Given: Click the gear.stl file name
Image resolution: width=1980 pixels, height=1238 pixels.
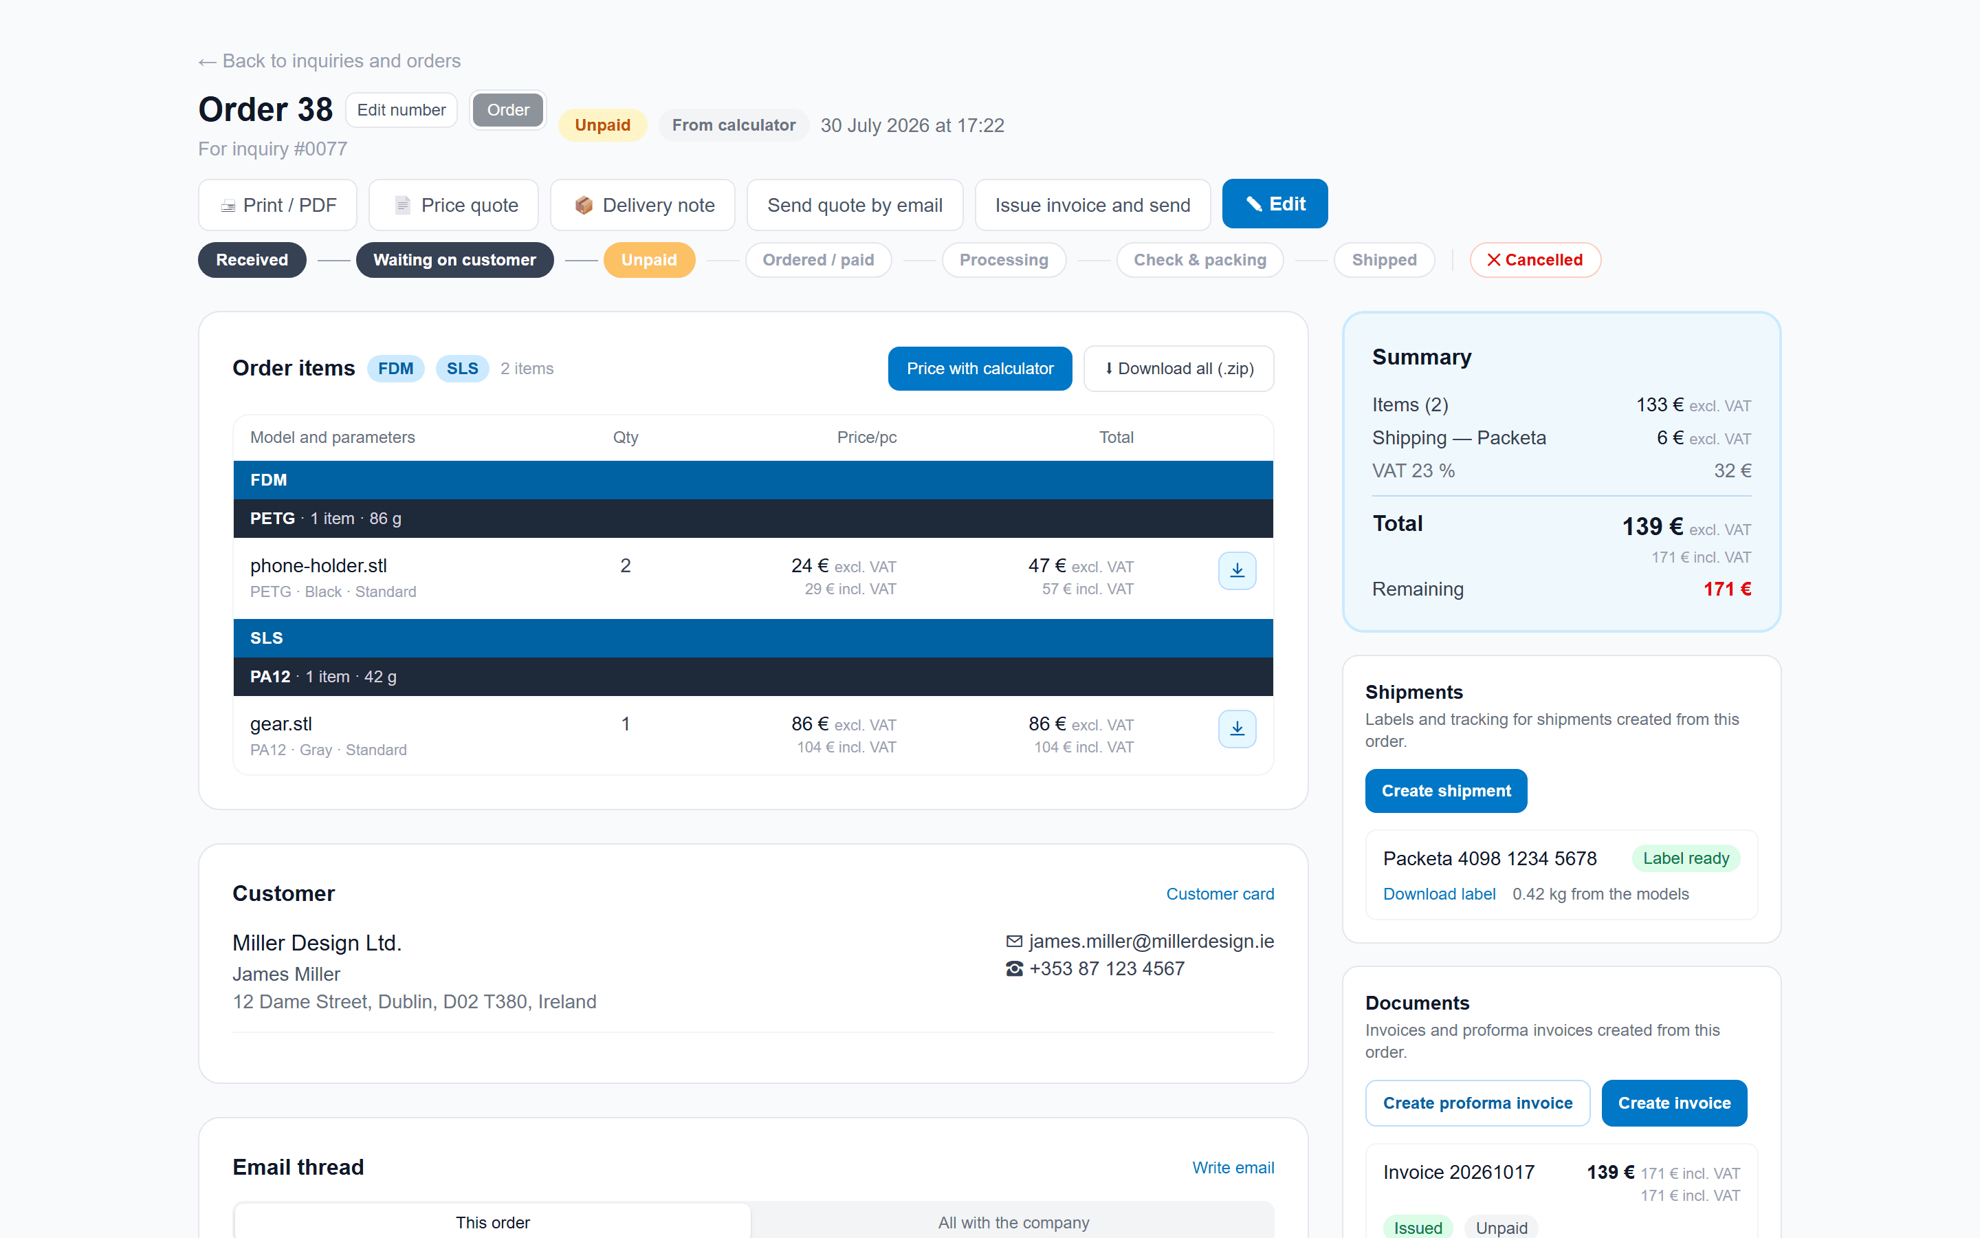Looking at the screenshot, I should (280, 724).
